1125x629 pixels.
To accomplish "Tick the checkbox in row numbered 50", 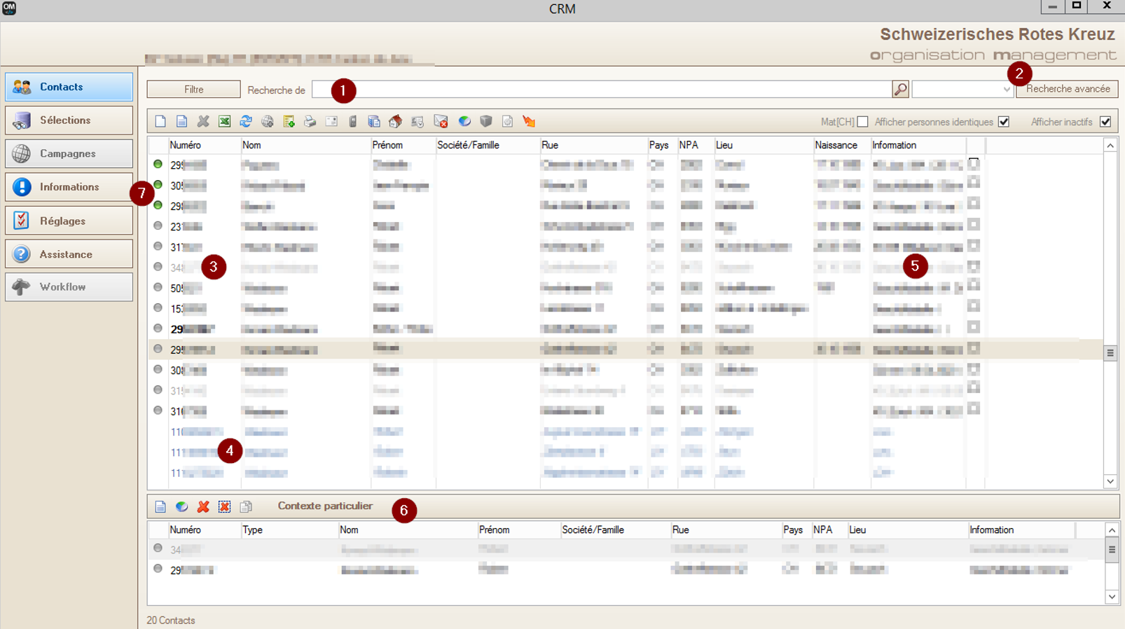I will coord(974,286).
